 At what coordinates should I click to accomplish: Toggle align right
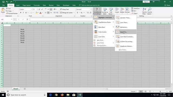(51, 13)
